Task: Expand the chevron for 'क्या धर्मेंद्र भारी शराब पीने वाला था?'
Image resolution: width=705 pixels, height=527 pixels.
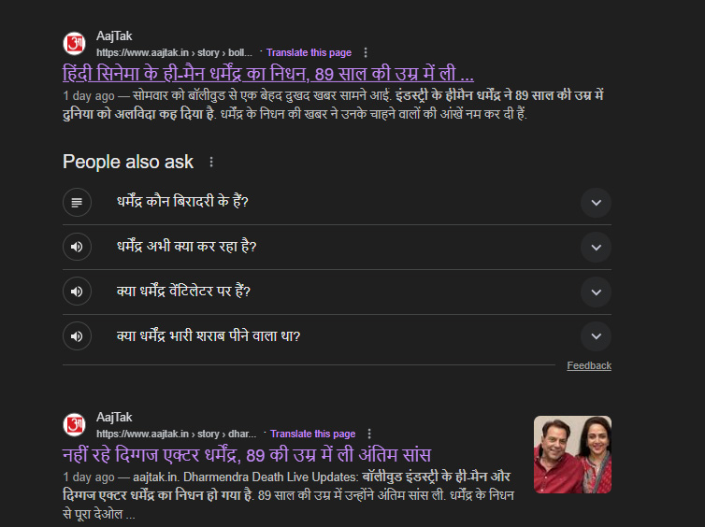Action: pyautogui.click(x=595, y=336)
